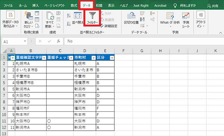Click the Properties icon in 接続 group
The width and height of the screenshot is (224, 136).
point(59,19)
